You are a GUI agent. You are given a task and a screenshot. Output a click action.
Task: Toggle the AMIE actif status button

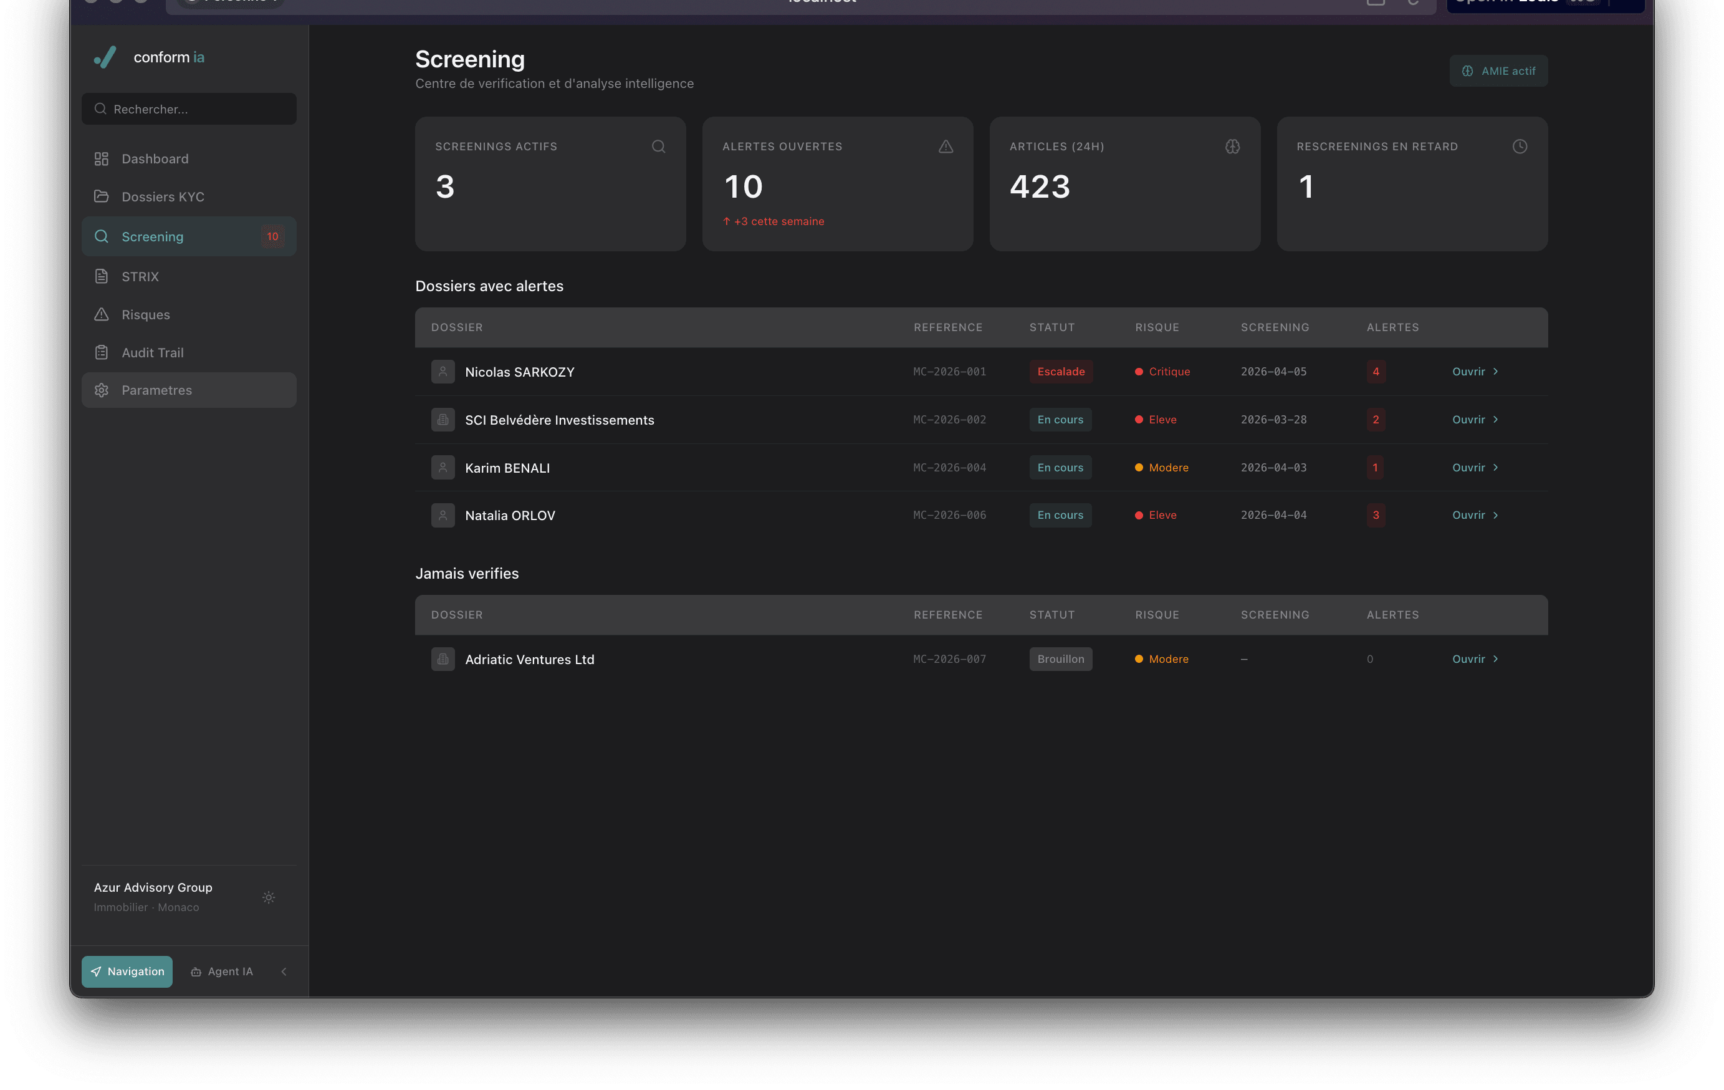pyautogui.click(x=1498, y=71)
